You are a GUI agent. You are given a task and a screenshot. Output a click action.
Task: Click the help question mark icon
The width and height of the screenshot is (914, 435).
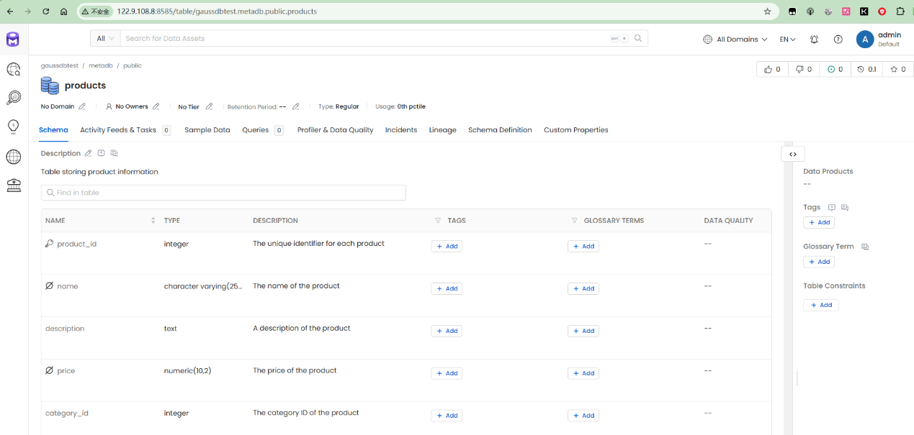click(x=838, y=40)
